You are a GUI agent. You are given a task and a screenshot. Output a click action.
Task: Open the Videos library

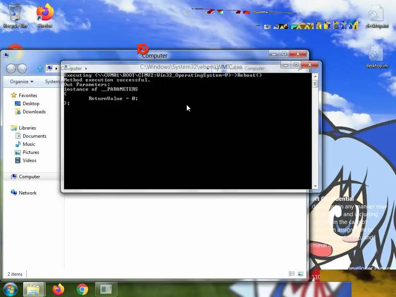(26, 160)
